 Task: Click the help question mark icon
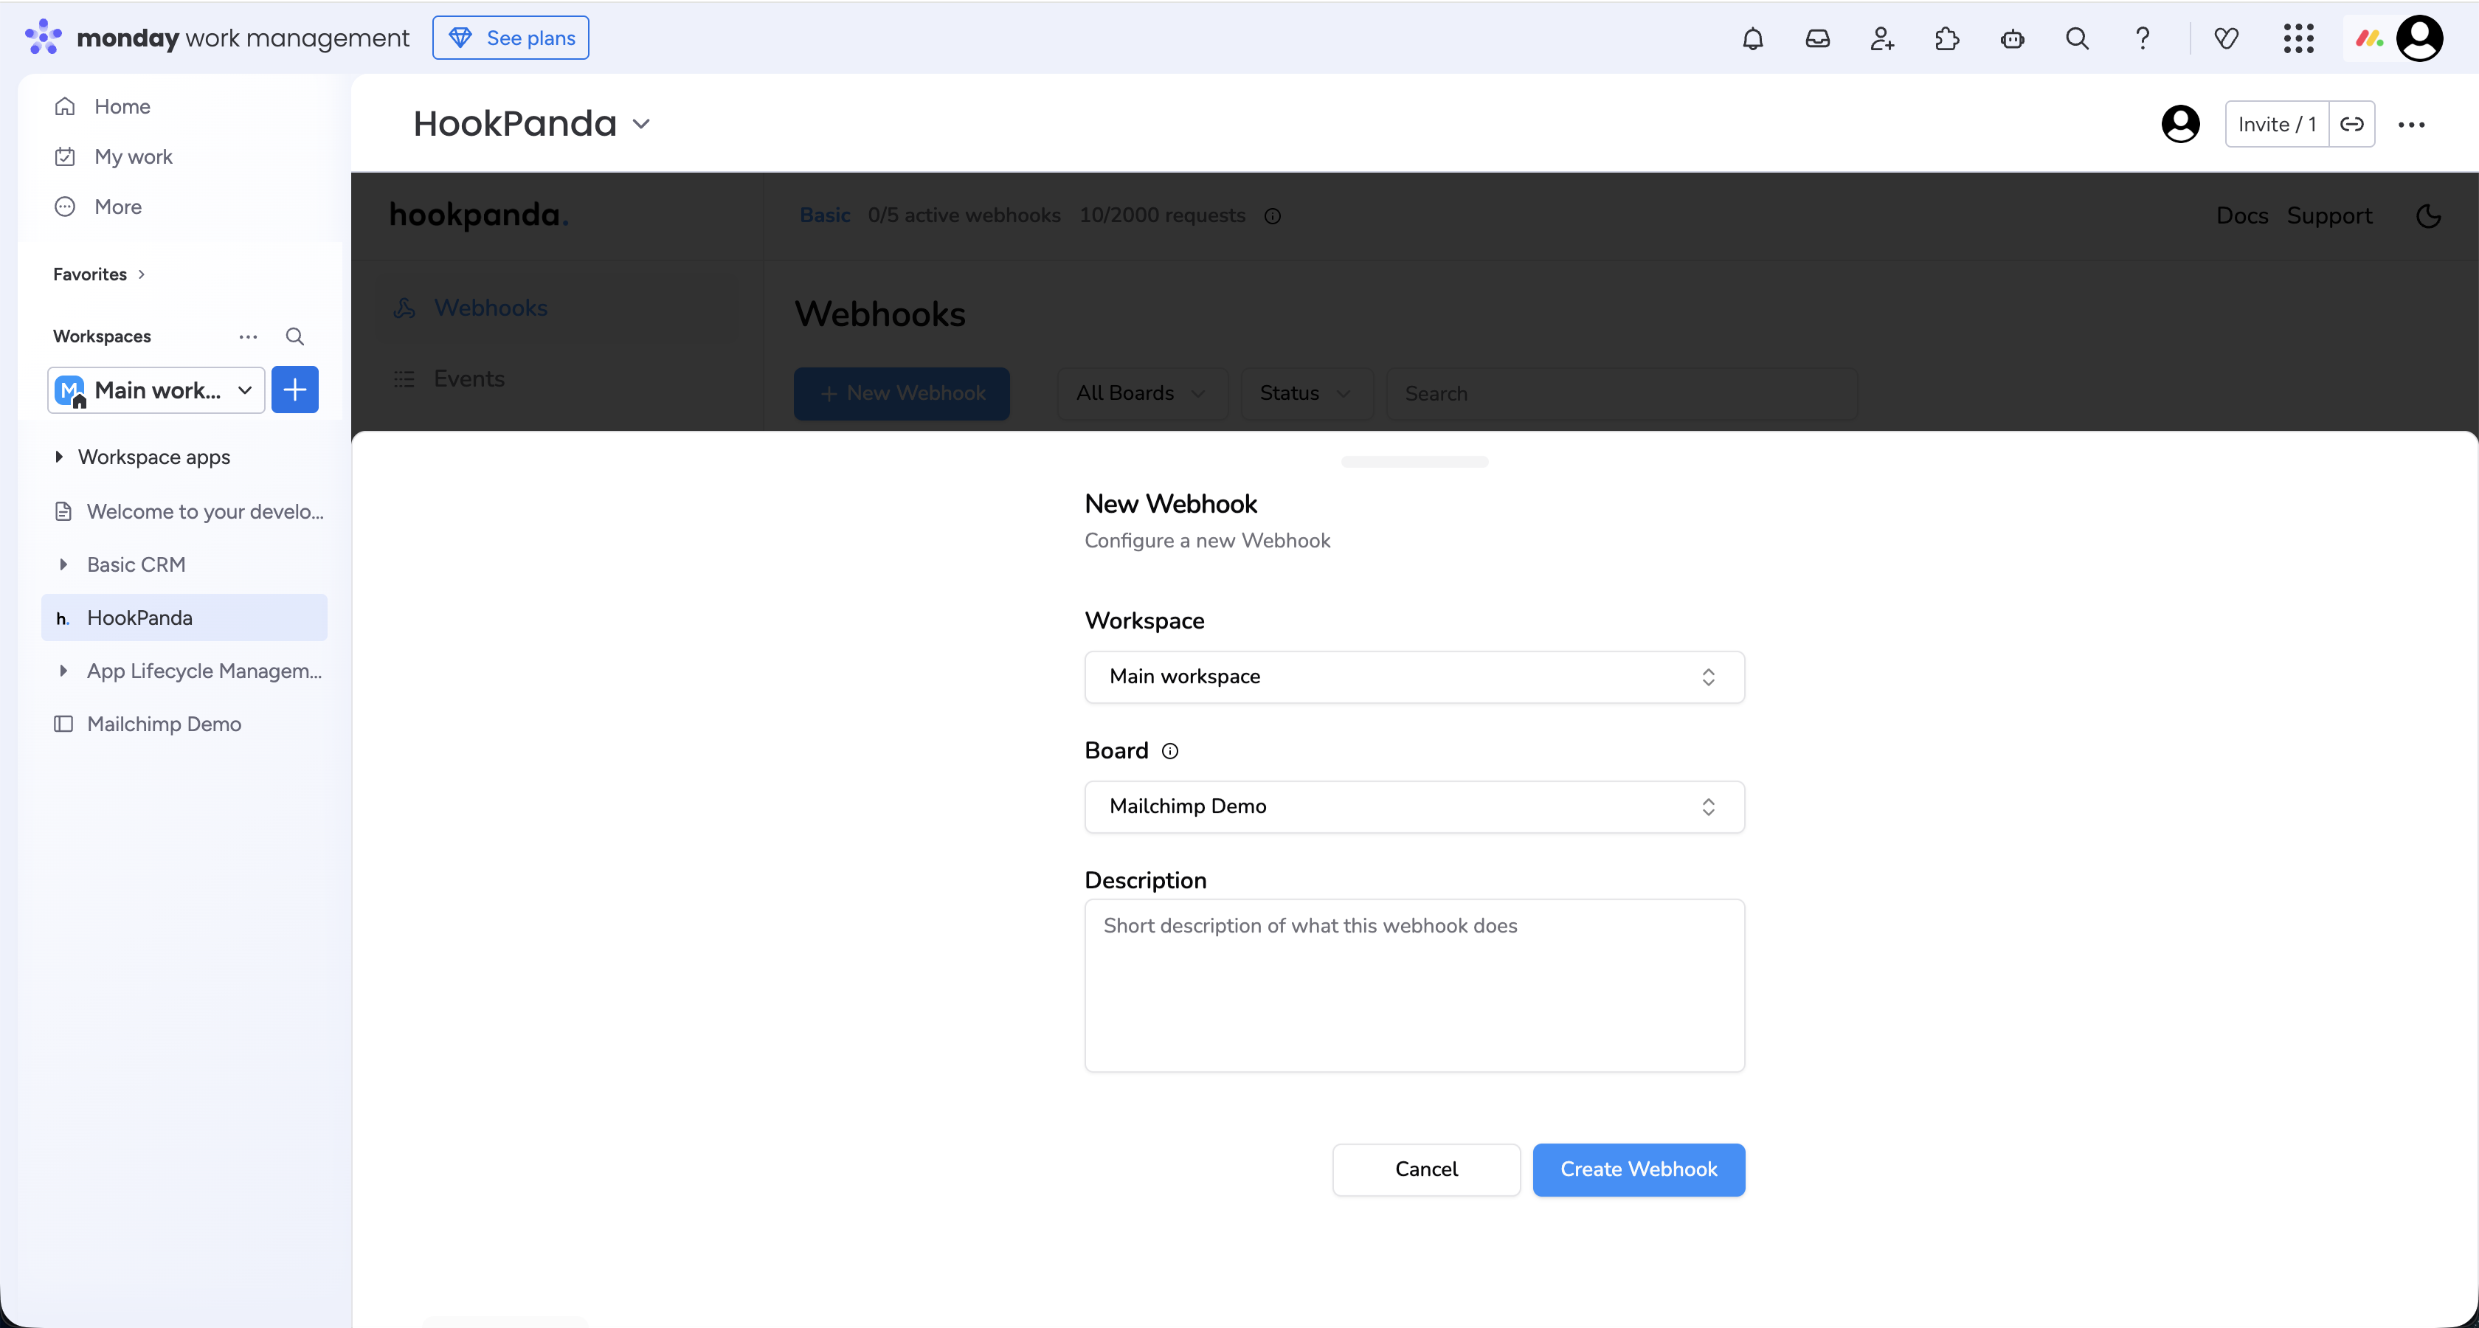[2142, 38]
